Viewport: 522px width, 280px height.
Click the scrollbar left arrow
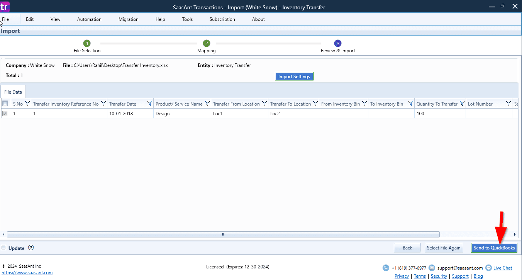[3, 234]
